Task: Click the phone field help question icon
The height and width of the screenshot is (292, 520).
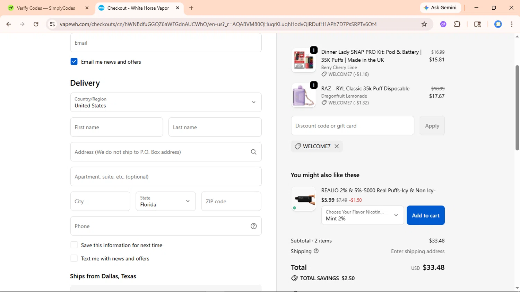Action: pos(253,226)
